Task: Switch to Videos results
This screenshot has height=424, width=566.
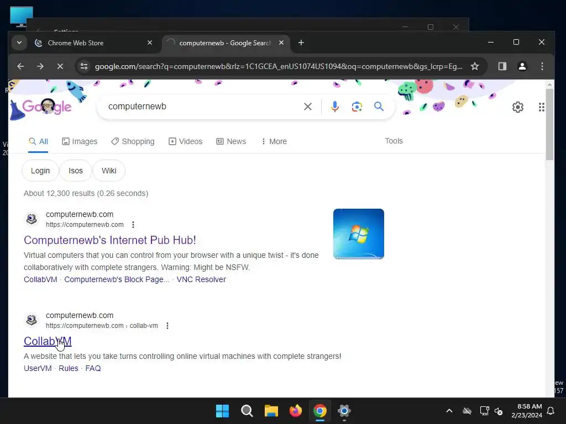Action: point(186,141)
